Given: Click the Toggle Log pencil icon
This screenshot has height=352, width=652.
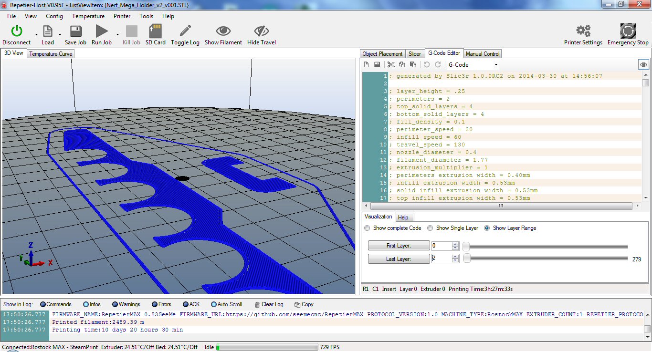Looking at the screenshot, I should tap(185, 31).
